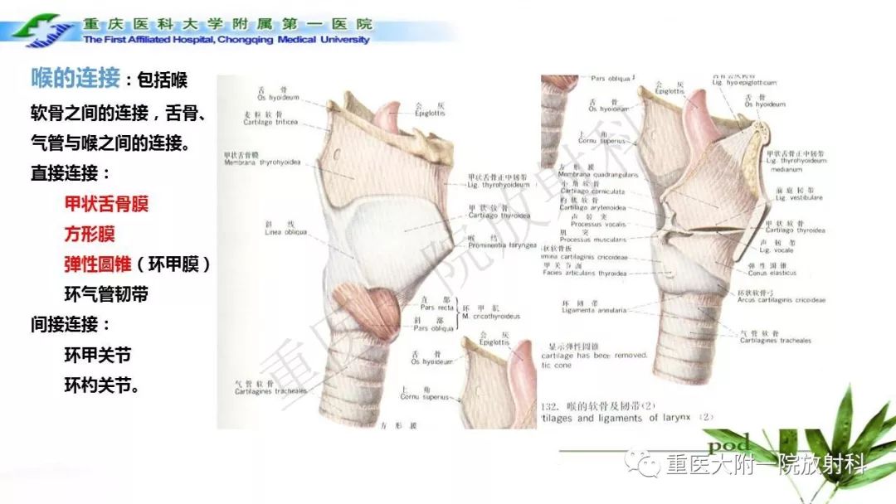Click the text 气管与喉之间的连接。

[x=110, y=143]
